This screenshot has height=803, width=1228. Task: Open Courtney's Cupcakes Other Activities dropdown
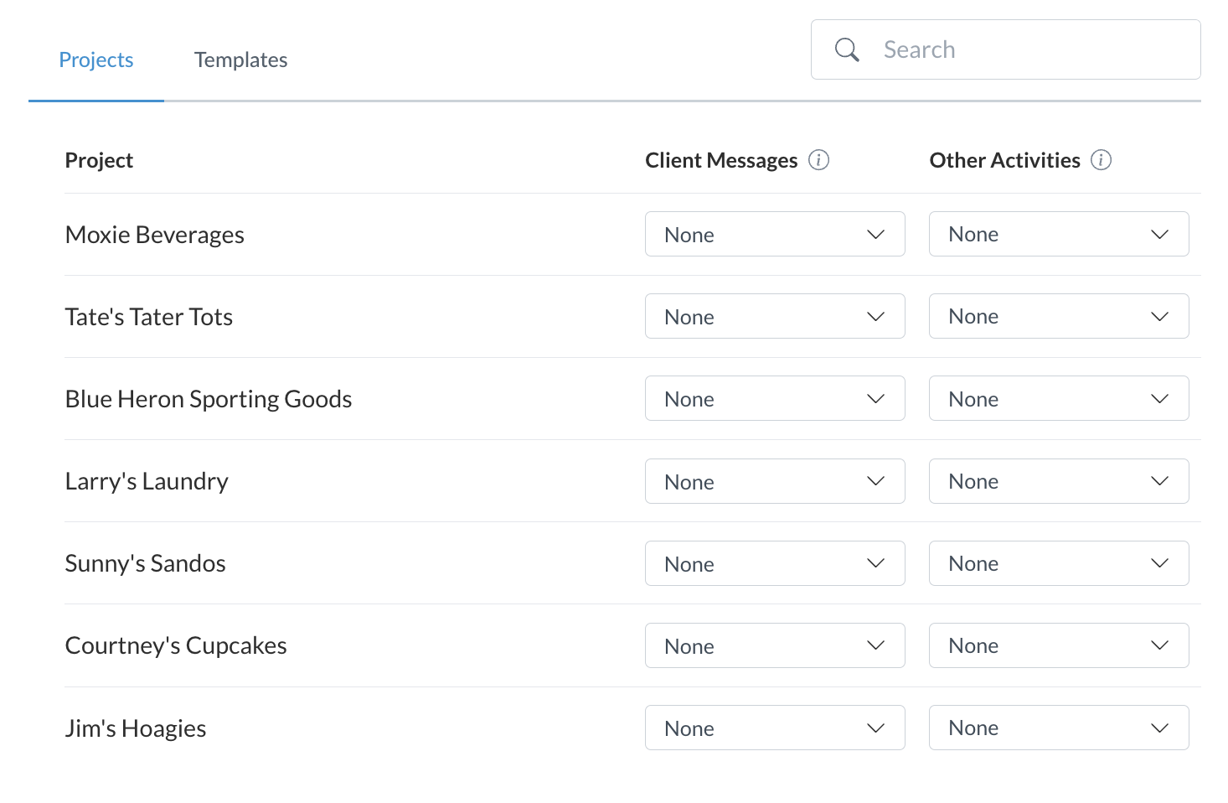coord(1058,645)
